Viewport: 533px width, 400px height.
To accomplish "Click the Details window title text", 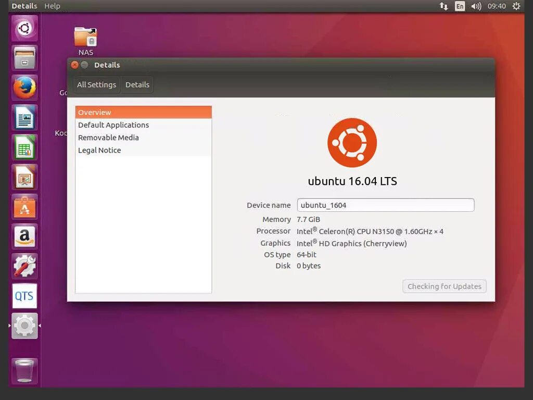I will (x=107, y=65).
